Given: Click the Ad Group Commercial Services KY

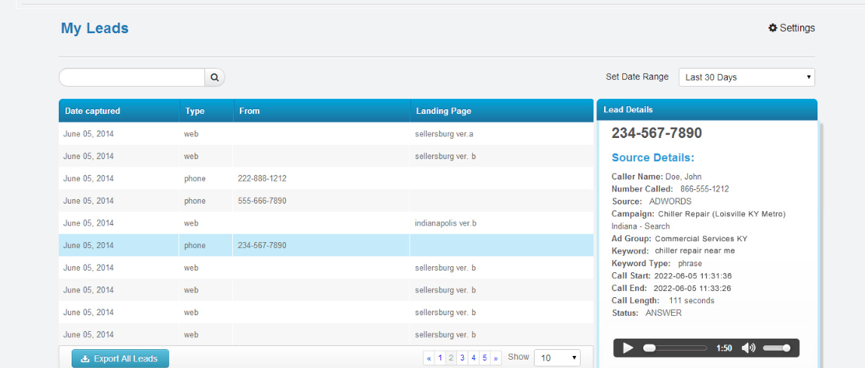Looking at the screenshot, I should pyautogui.click(x=701, y=238).
